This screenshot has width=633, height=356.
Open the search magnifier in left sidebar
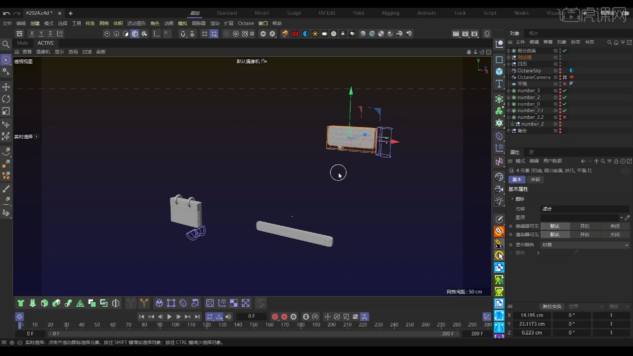pos(6,44)
